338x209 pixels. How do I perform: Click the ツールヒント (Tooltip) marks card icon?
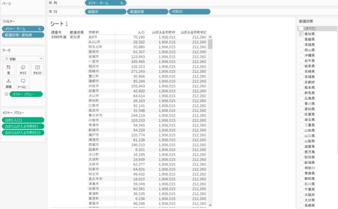(23, 83)
